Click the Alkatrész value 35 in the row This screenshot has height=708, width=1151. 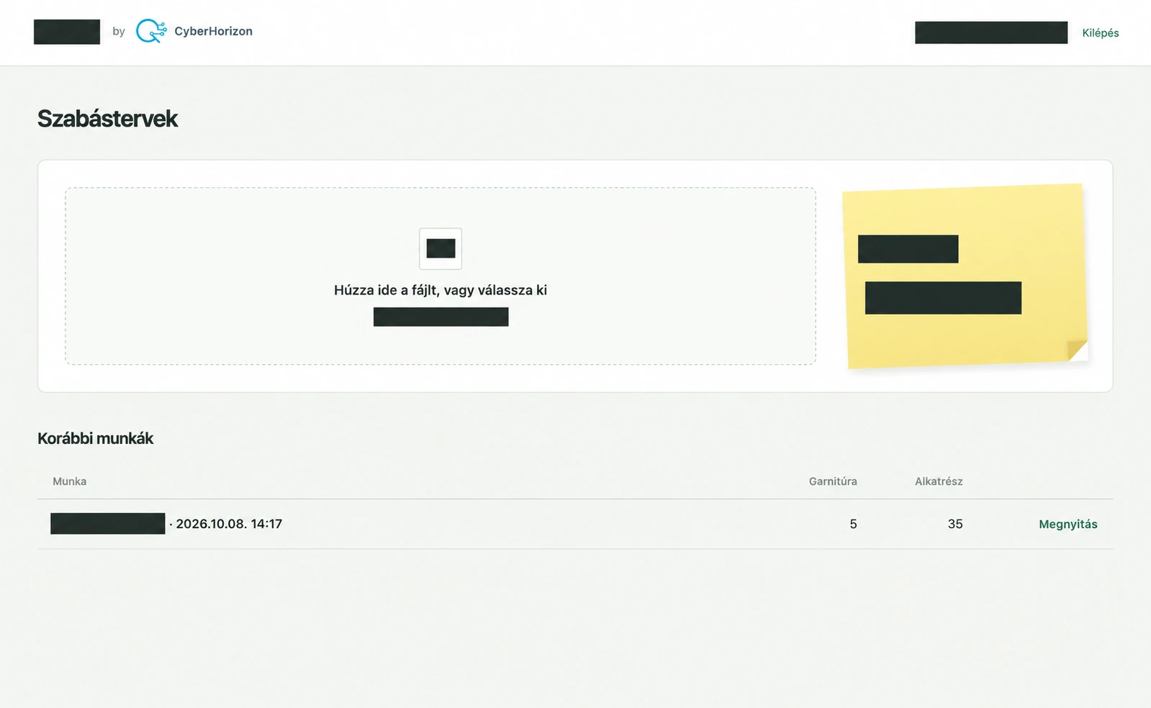[x=955, y=524]
